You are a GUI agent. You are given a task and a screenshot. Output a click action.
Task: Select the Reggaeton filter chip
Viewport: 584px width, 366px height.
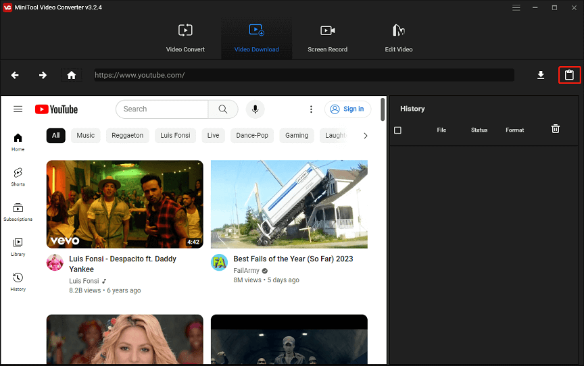pyautogui.click(x=127, y=135)
